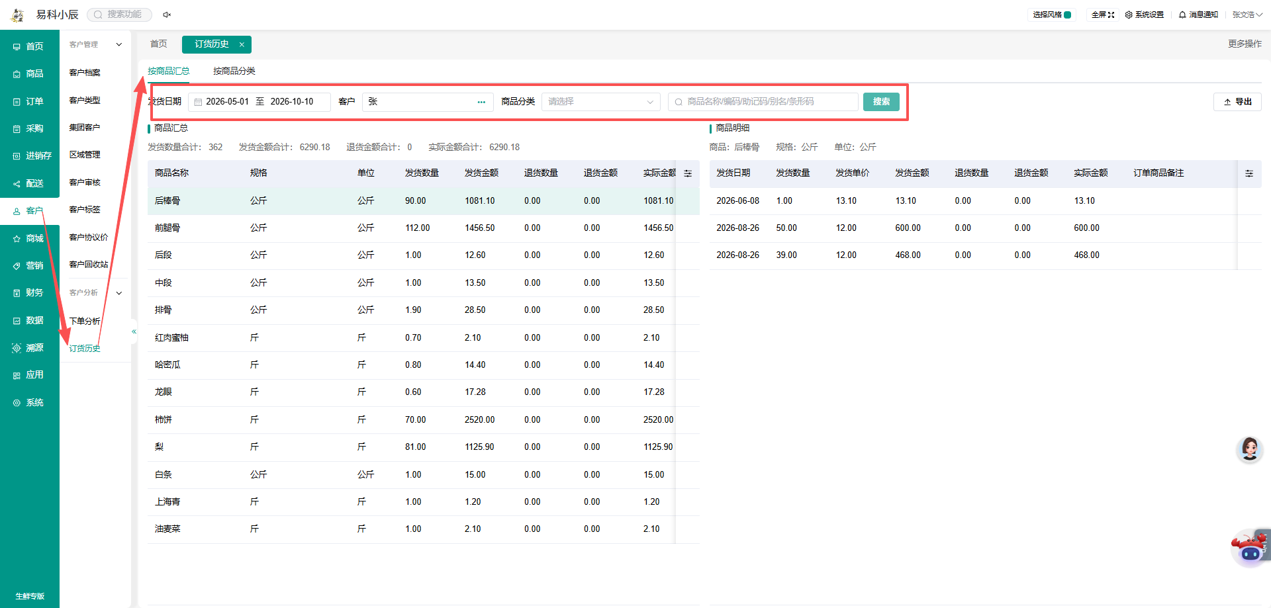Open the 配送 sidebar module
Viewport: 1271px width, 608px height.
(29, 183)
